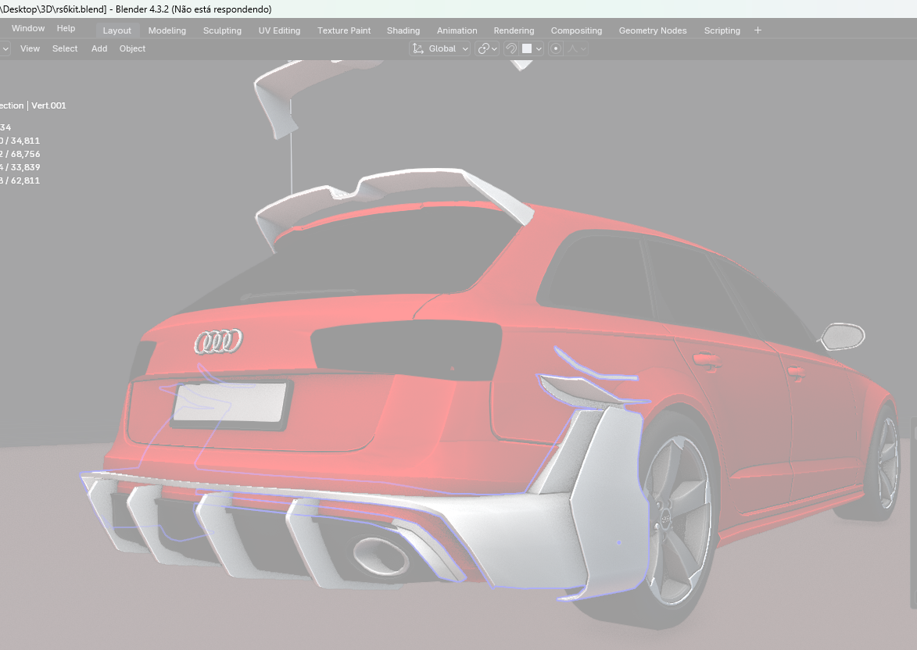This screenshot has width=917, height=650.
Task: Click the 34,811 statistics value
Action: 25,141
